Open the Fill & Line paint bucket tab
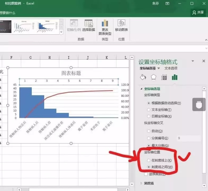208x191 pixels. 143,77
